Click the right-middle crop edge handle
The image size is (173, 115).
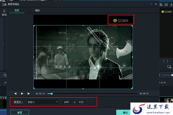132,57
